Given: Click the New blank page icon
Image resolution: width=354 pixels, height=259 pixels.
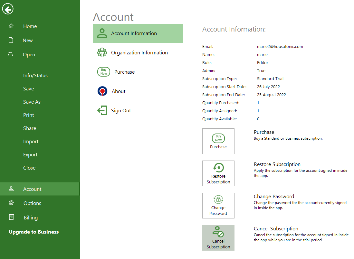Looking at the screenshot, I should pyautogui.click(x=11, y=40).
